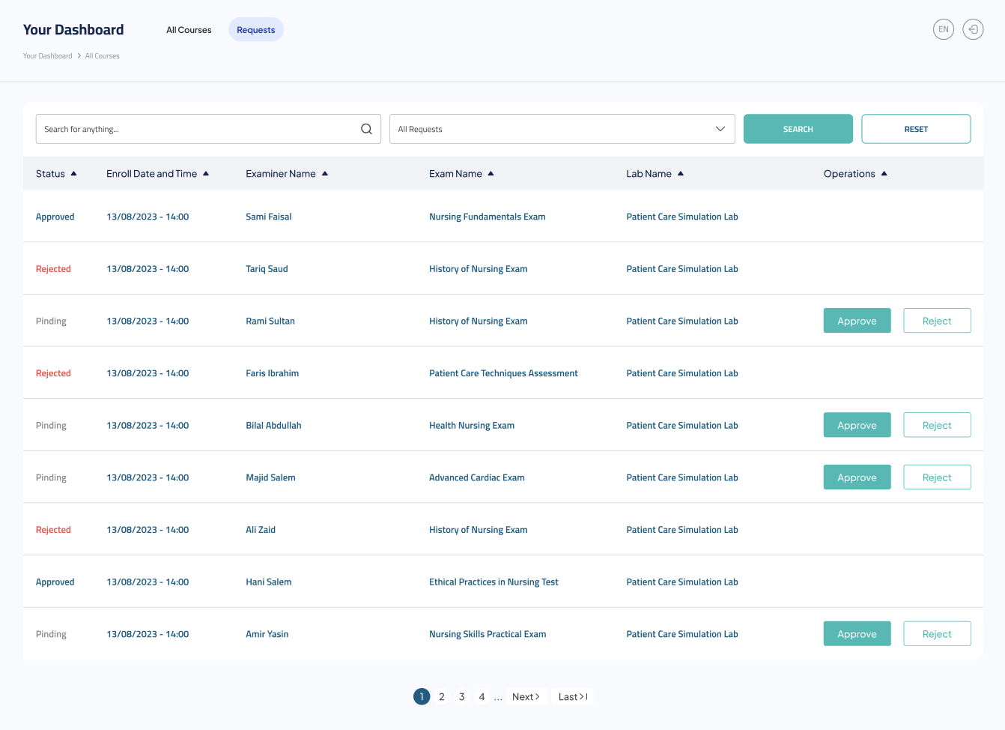Sort by Exam Name arrow
1005x730 pixels.
coord(491,174)
